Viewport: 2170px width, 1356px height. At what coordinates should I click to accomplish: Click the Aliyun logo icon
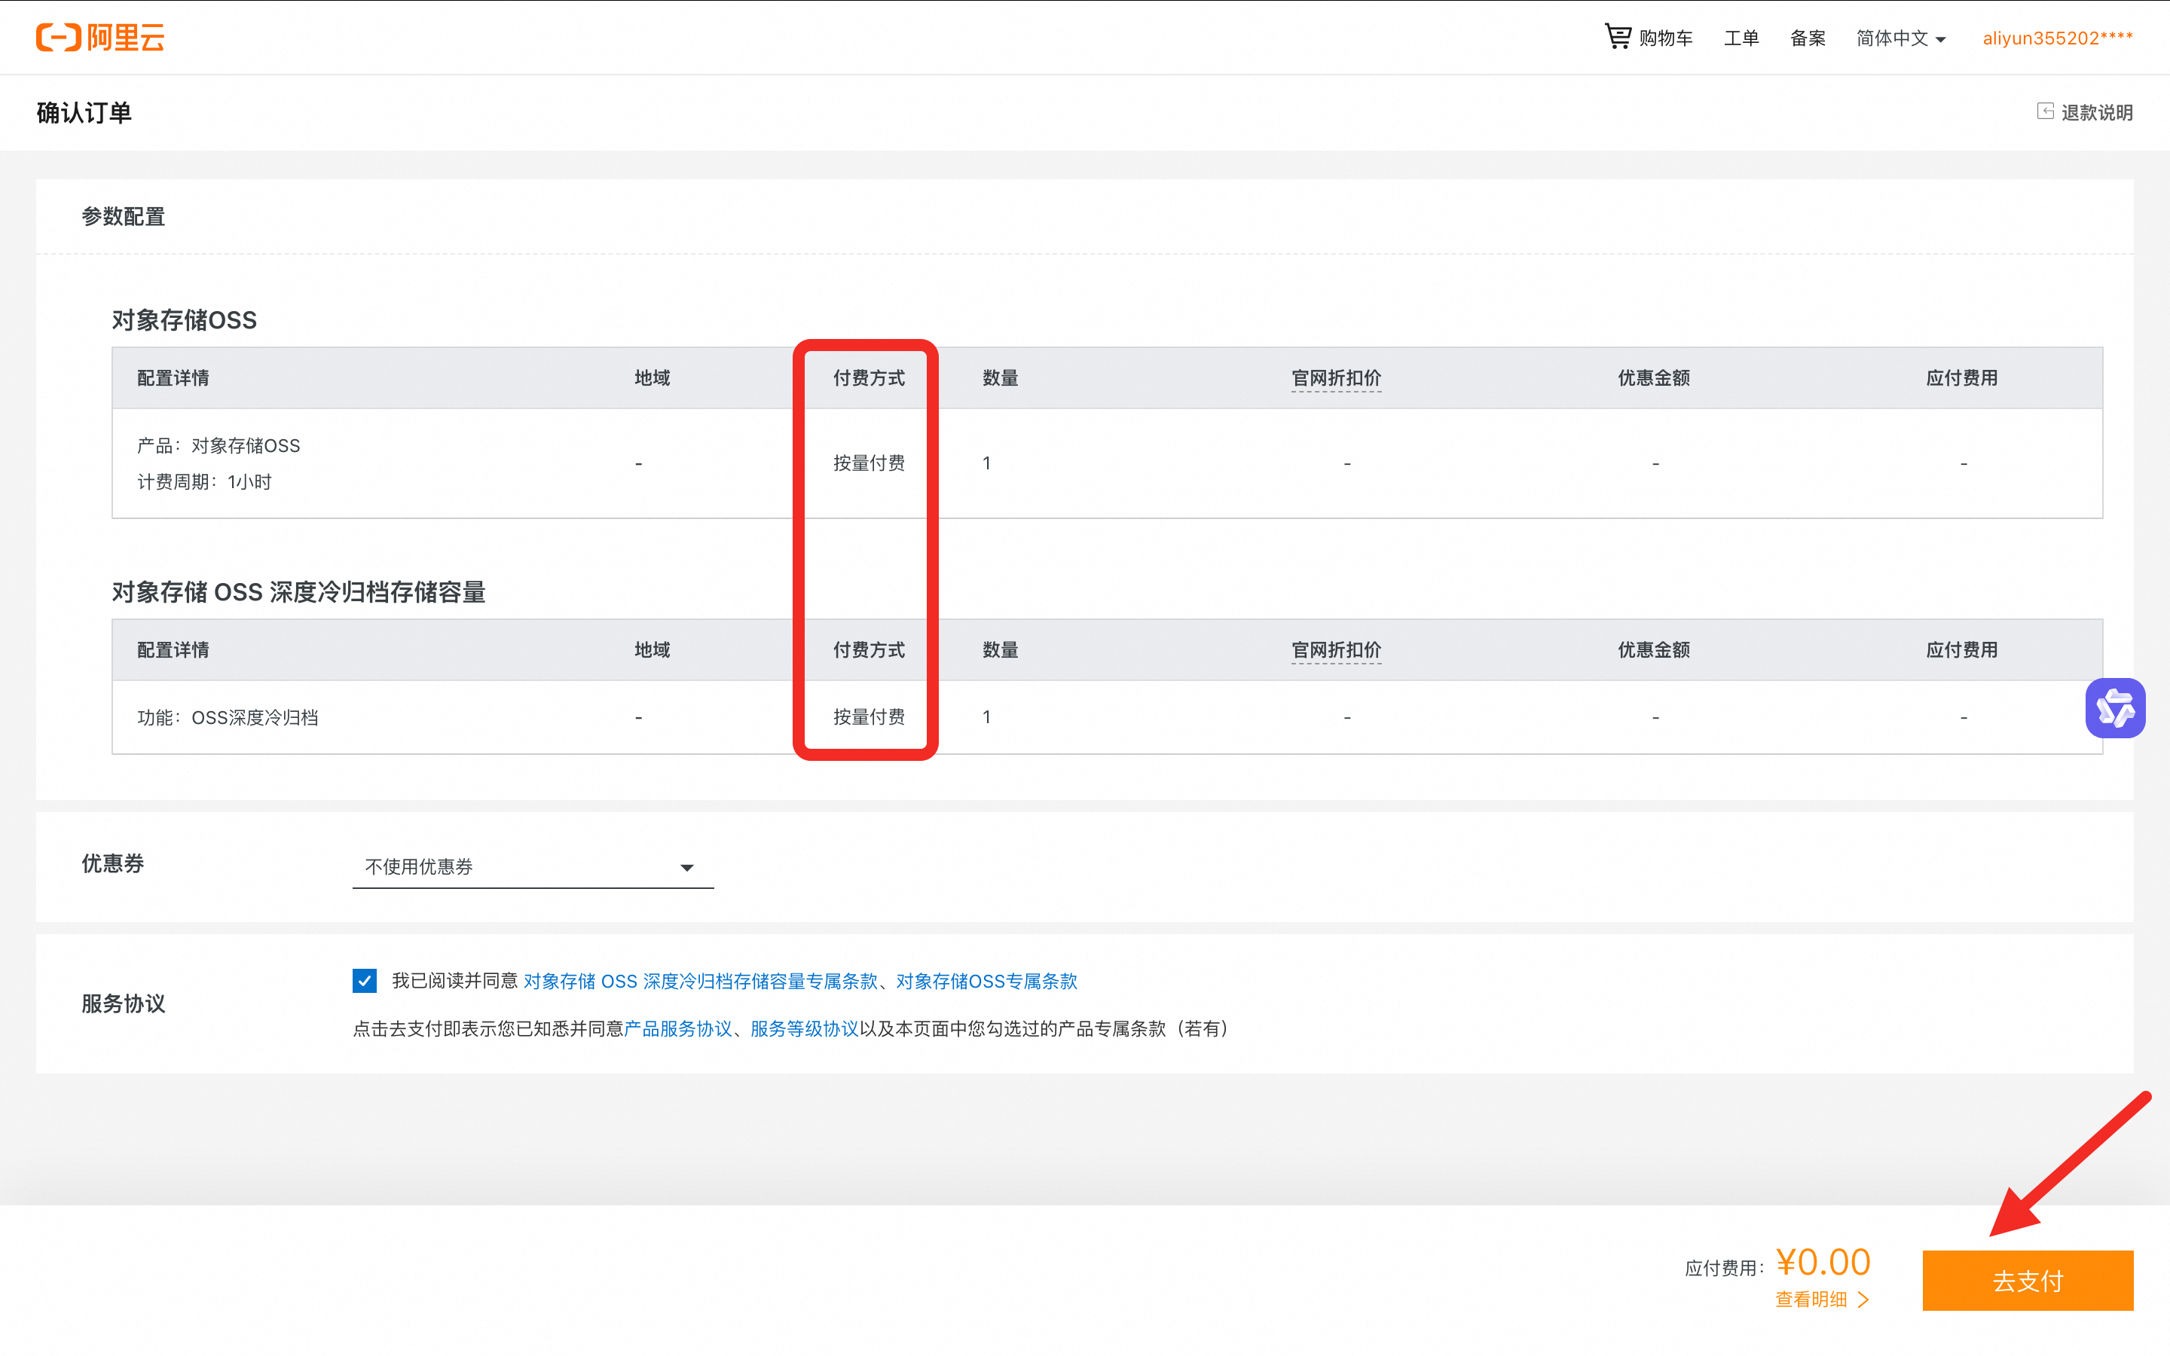[x=58, y=38]
